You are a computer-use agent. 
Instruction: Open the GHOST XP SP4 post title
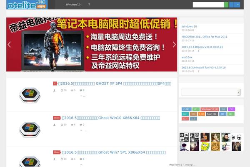[115, 83]
